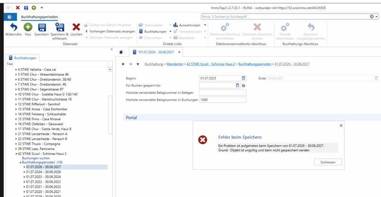Expand 4 STWE Valbella - Casa Lai
This screenshot has width=381, height=197.
(x=16, y=70)
